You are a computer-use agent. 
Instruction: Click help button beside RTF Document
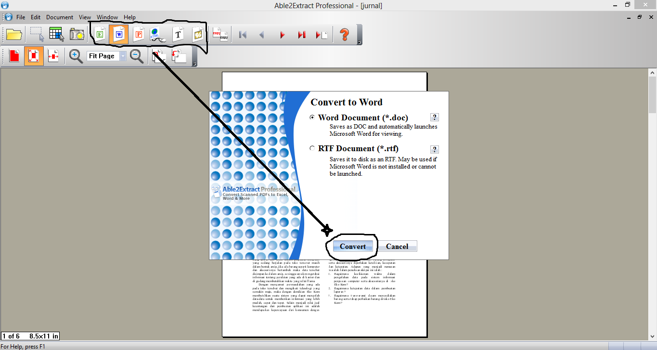[x=435, y=149]
